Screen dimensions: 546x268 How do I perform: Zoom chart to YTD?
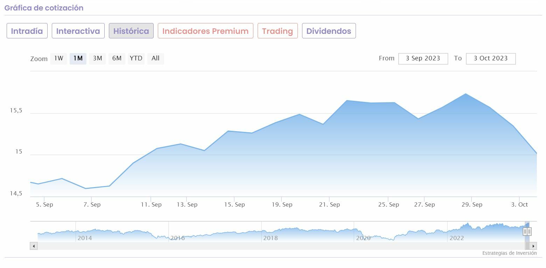136,58
